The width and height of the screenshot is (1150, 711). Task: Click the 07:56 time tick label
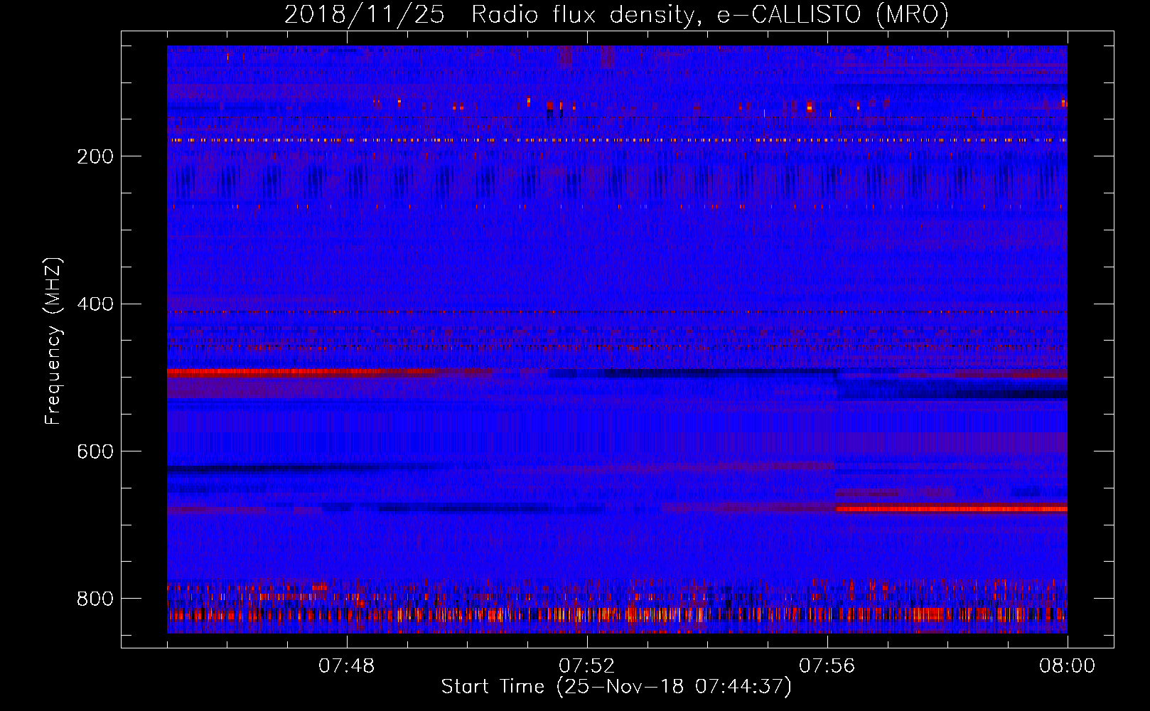click(827, 666)
